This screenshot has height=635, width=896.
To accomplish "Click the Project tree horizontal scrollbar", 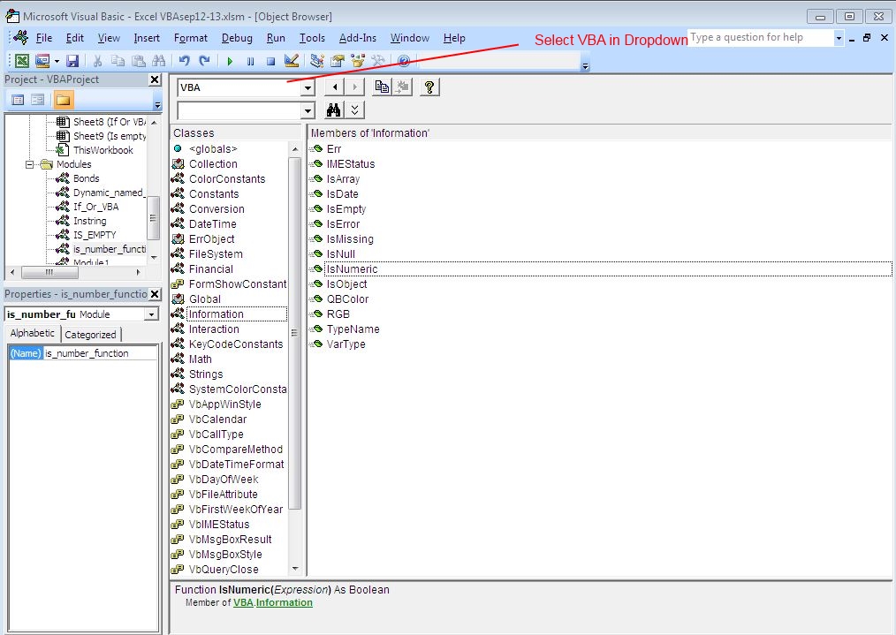I will tap(75, 272).
